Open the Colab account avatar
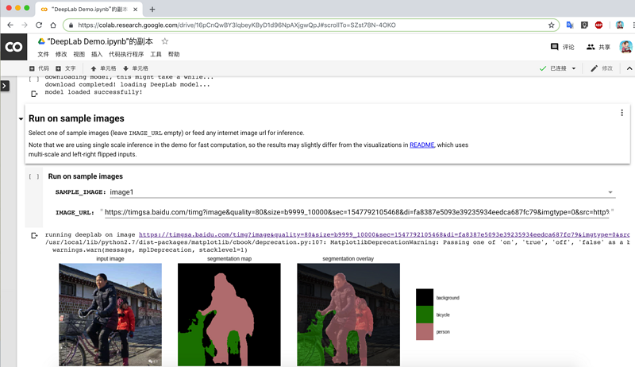This screenshot has height=367, width=635. (625, 47)
